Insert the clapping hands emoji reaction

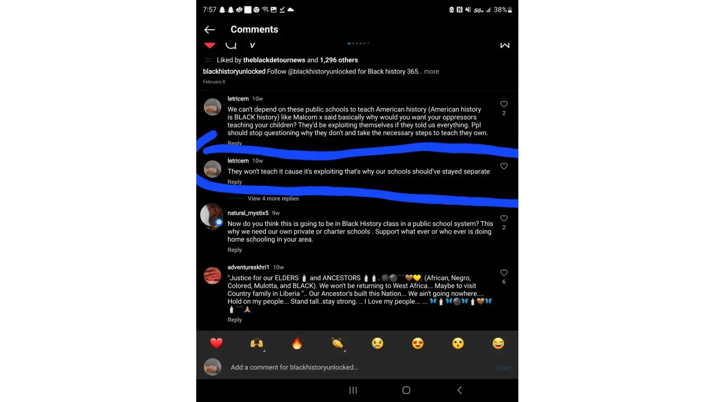(337, 343)
